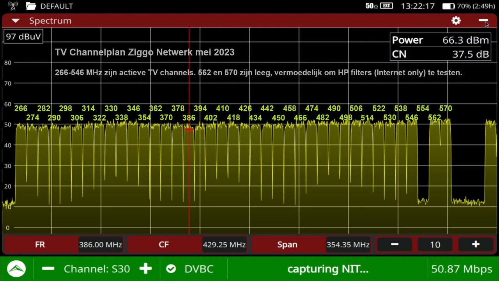The height and width of the screenshot is (281, 499).
Task: Select the 474 channel frequency label
Action: [x=312, y=108]
